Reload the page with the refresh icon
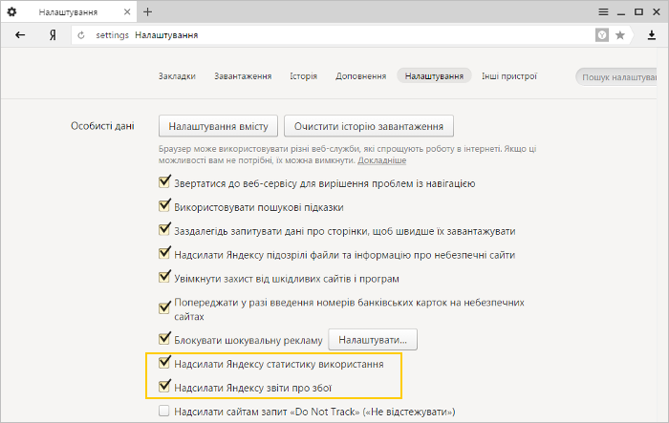This screenshot has height=423, width=669. point(81,35)
